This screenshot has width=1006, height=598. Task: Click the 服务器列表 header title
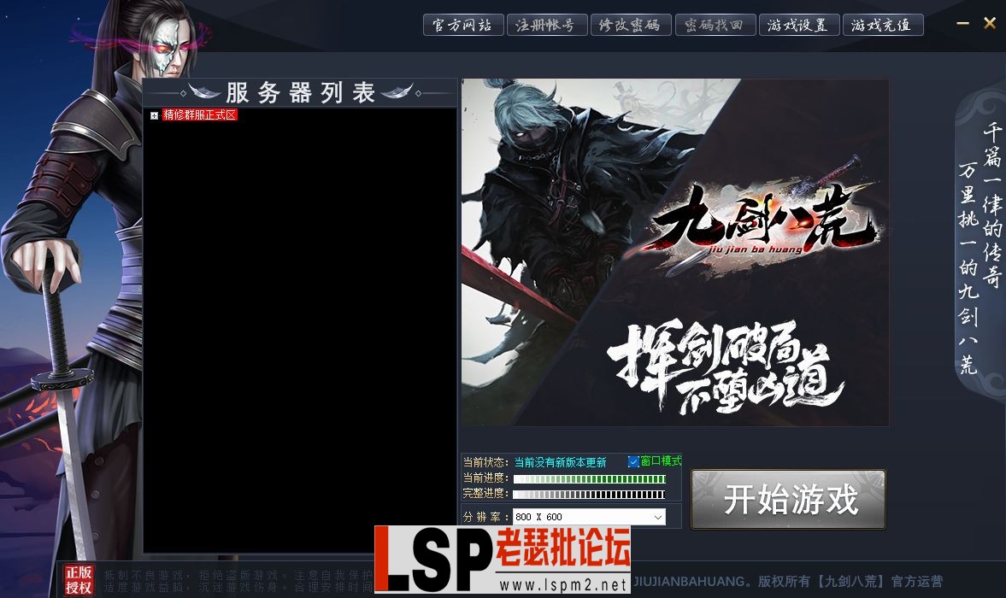(x=300, y=93)
